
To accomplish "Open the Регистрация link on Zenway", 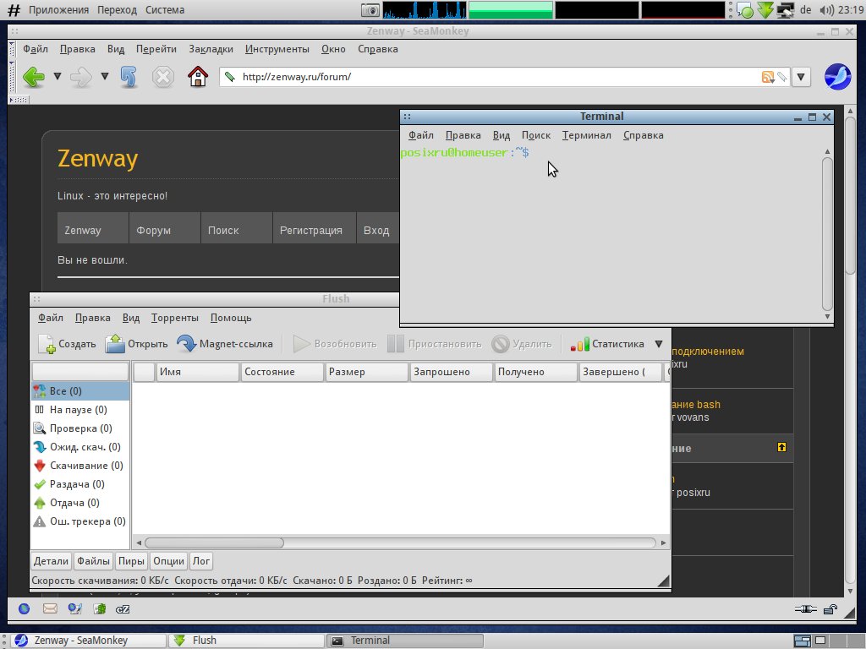I will point(311,230).
